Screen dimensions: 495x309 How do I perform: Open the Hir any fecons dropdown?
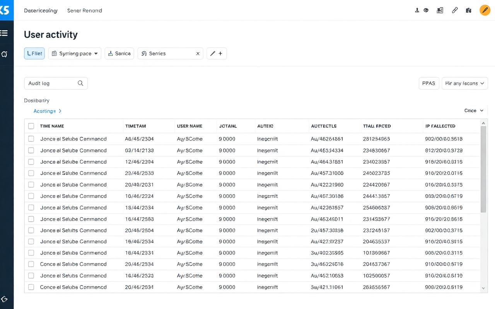point(465,83)
